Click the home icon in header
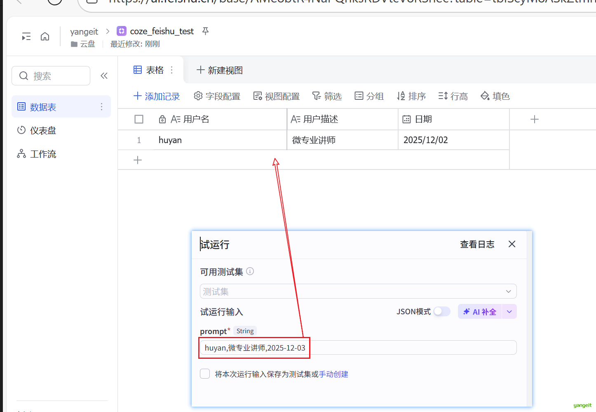 pos(45,37)
